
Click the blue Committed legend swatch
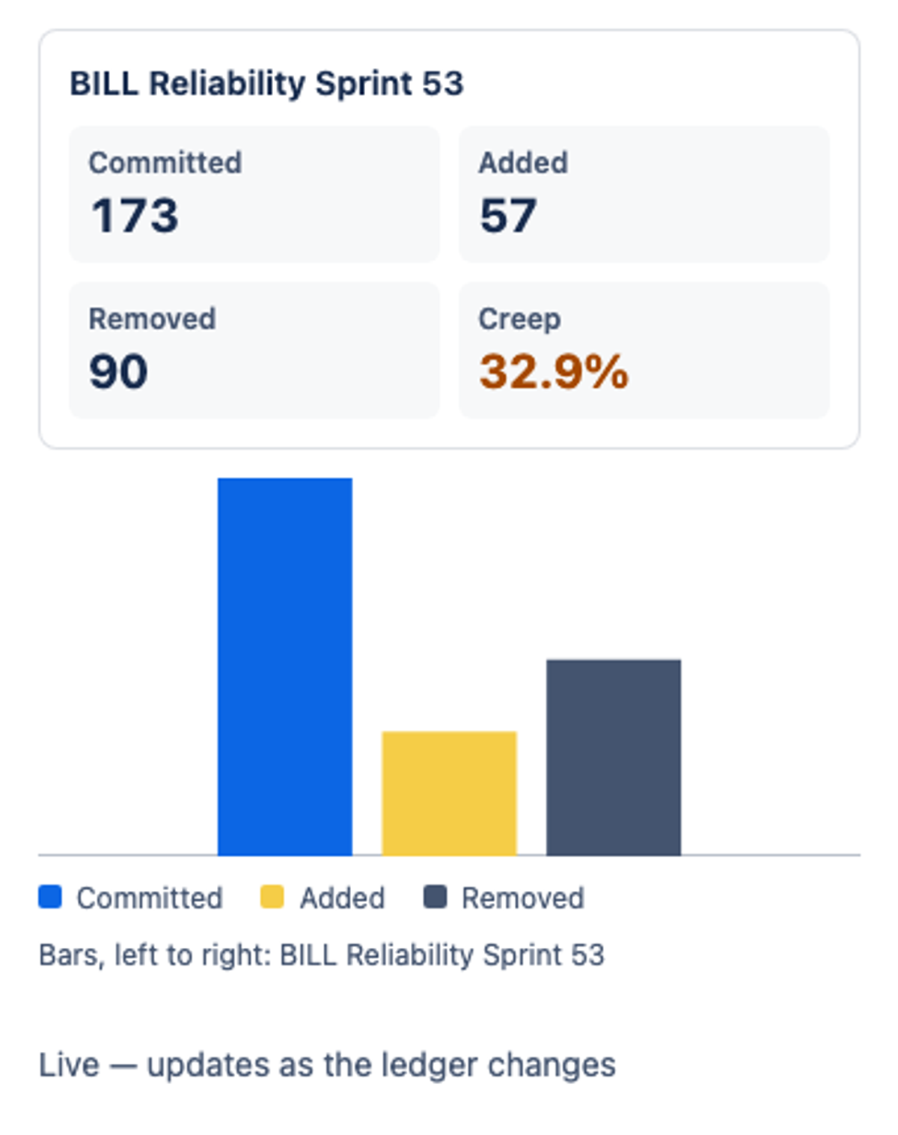click(50, 897)
